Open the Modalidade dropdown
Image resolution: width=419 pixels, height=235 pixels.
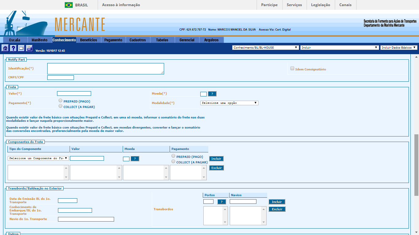click(229, 103)
